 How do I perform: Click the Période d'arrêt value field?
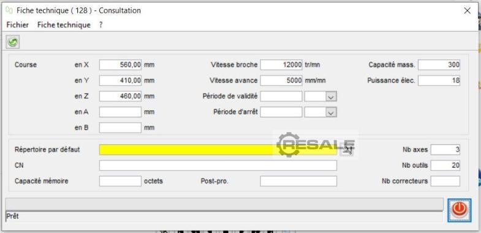(281, 112)
